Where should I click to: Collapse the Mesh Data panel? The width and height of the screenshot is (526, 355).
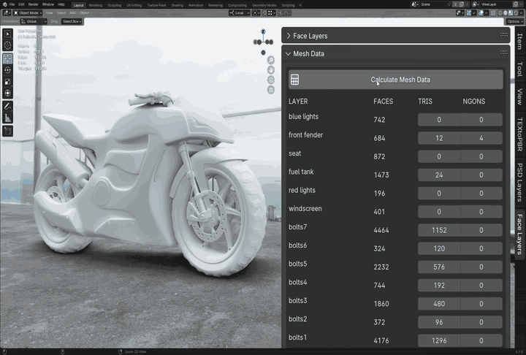pyautogui.click(x=288, y=53)
